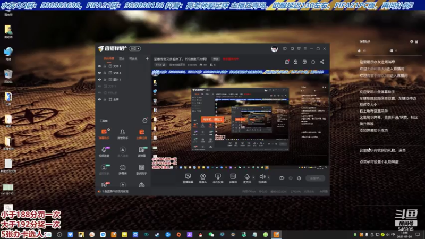The height and width of the screenshot is (239, 425).
Task: Toggle lock on 文本 4 layer
Action: click(x=105, y=73)
